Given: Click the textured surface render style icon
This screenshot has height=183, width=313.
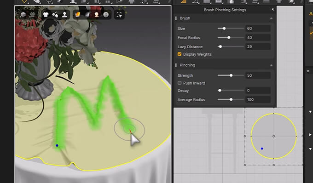Looking at the screenshot, I should coord(78,15).
